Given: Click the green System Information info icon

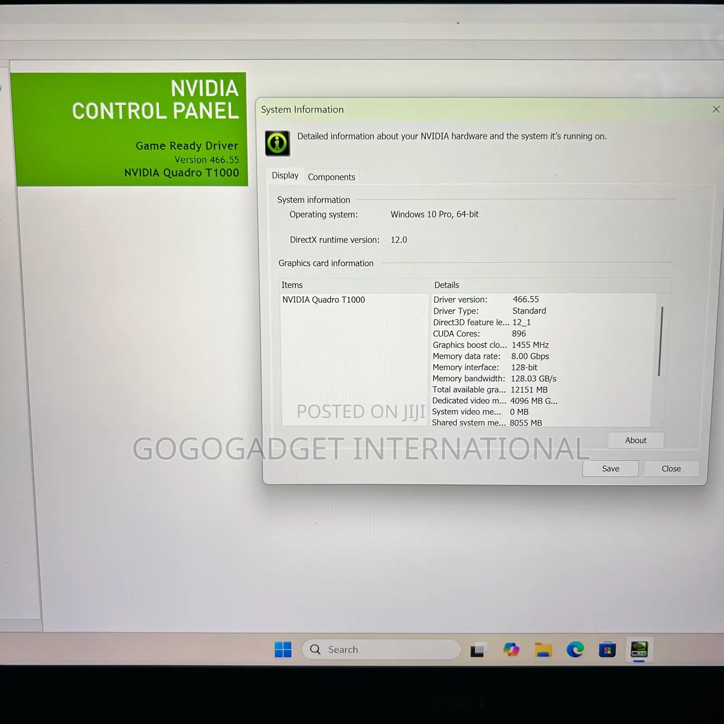Looking at the screenshot, I should [277, 143].
